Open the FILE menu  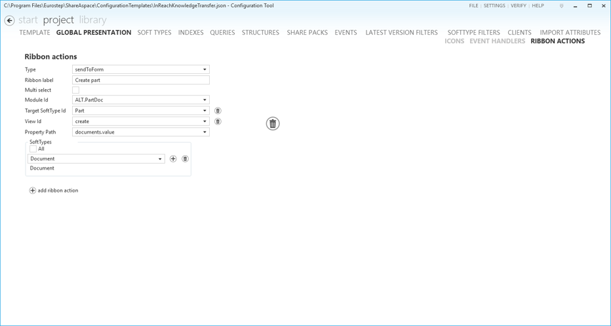473,6
